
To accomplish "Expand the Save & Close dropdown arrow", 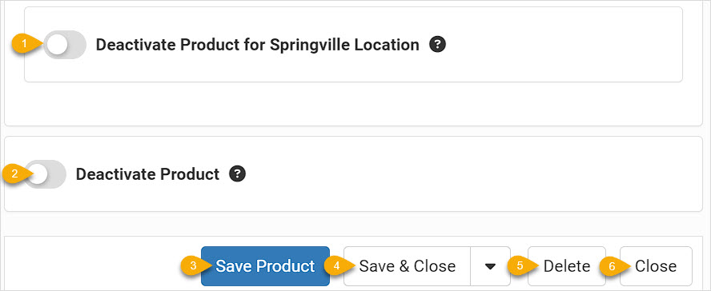I will pos(490,266).
